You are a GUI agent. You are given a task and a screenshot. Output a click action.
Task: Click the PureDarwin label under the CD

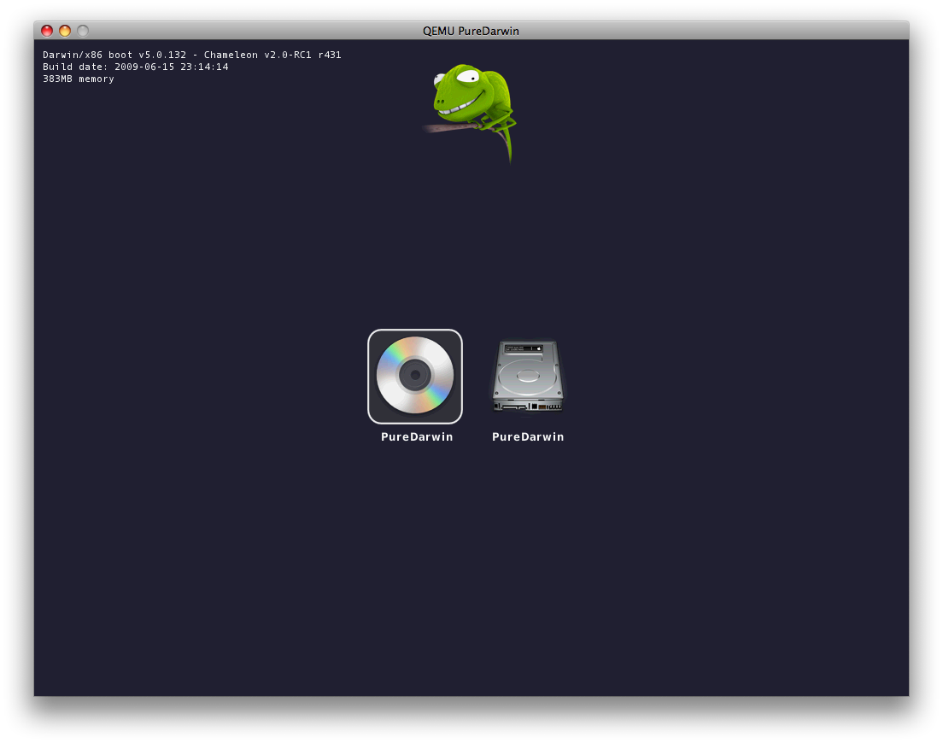click(x=417, y=437)
